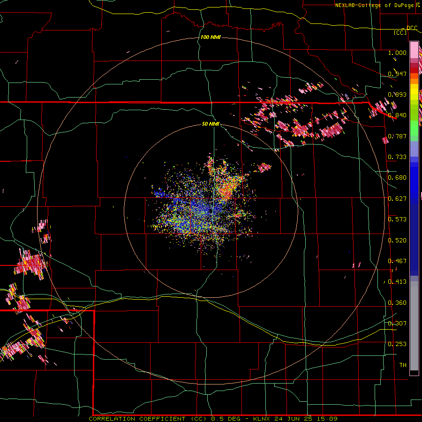Click the 0.307 color scale value
422x422 pixels.
point(397,324)
